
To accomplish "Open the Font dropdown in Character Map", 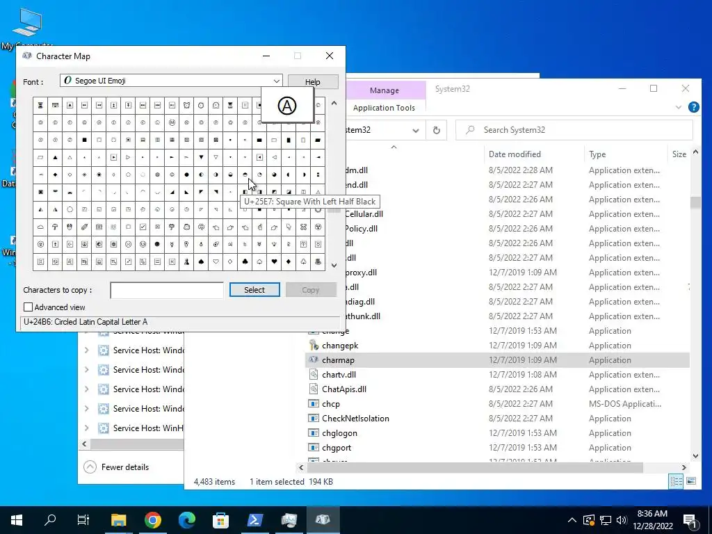I will pyautogui.click(x=276, y=81).
